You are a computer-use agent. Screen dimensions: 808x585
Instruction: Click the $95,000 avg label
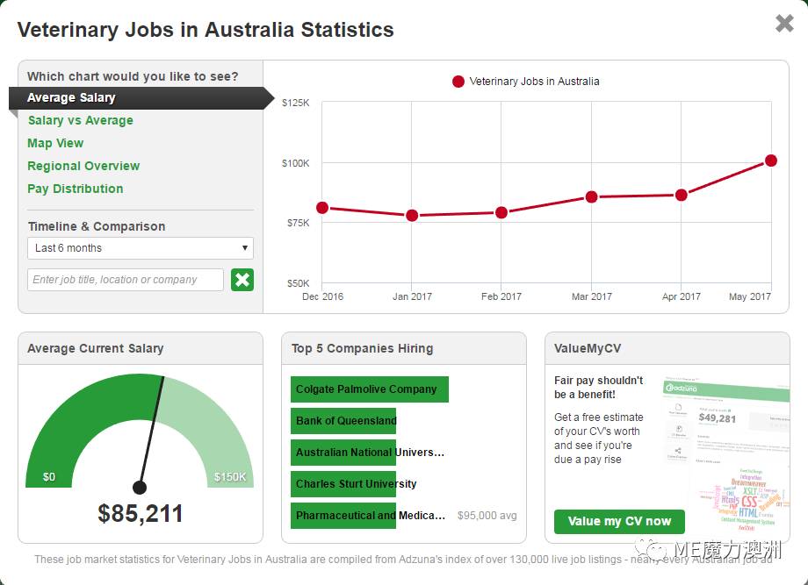pos(487,516)
